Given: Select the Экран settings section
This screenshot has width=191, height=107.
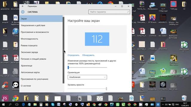Looking at the screenshot, I should [41, 19].
